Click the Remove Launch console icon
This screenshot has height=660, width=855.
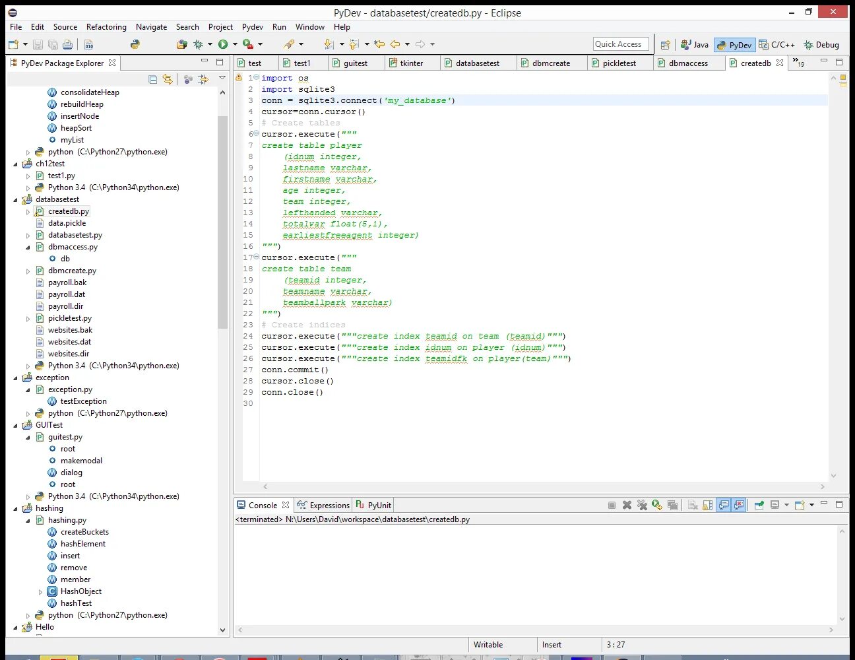(627, 505)
